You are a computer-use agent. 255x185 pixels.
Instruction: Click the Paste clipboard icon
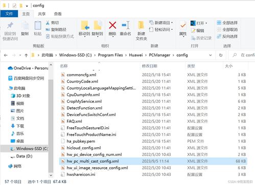click(x=38, y=26)
